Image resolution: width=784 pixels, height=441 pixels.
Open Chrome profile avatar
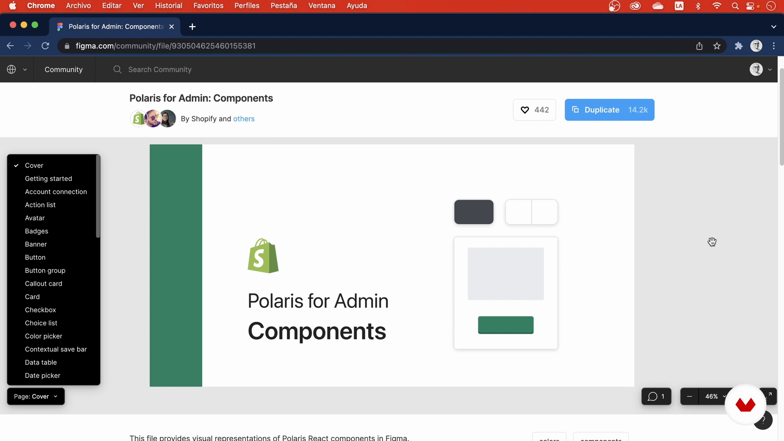tap(756, 46)
